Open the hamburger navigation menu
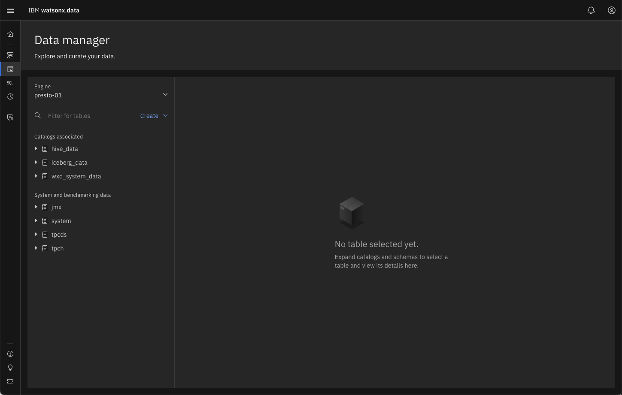This screenshot has height=395, width=622. coord(10,10)
